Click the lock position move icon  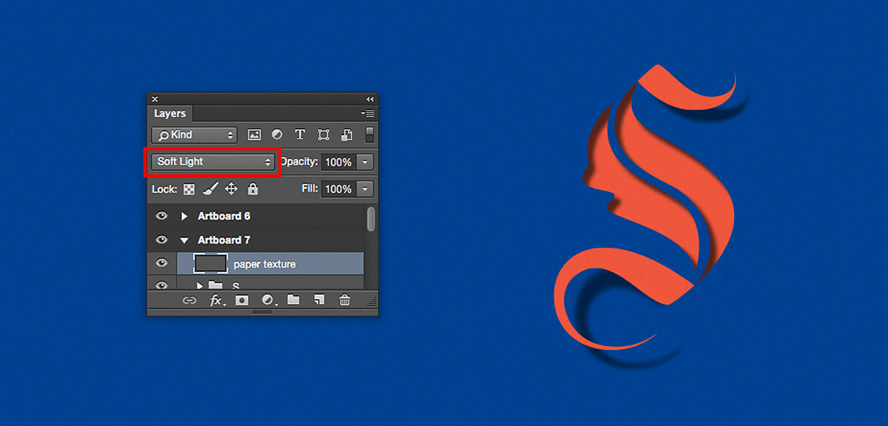click(x=231, y=189)
